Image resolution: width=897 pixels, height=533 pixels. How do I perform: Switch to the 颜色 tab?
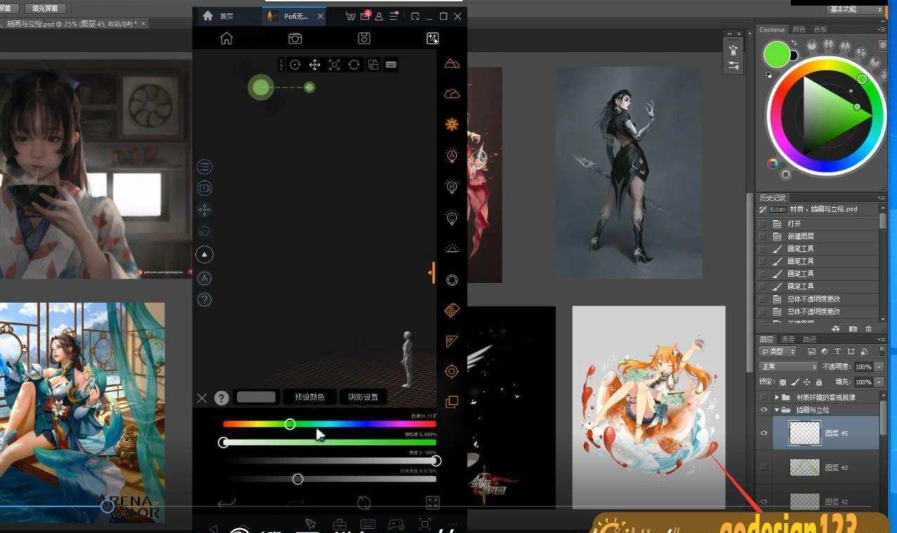point(799,29)
